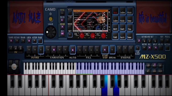172x96 pixels.
Task: Adjust the red MIC knob
Action: (x=93, y=36)
